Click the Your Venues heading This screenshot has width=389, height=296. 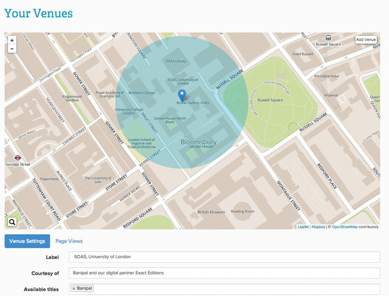38,13
